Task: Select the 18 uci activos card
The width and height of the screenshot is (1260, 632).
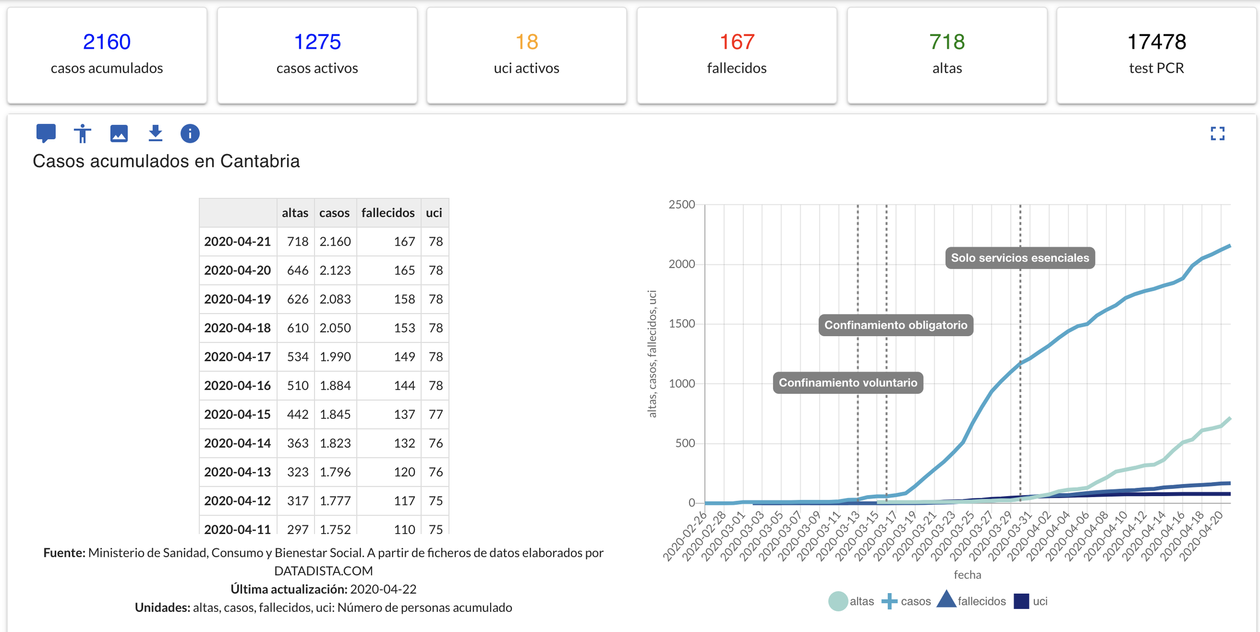Action: pyautogui.click(x=527, y=55)
